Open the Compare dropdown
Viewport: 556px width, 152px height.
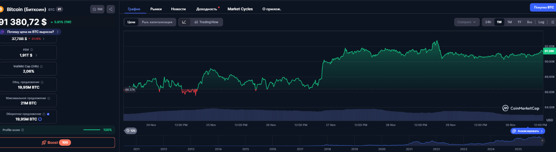click(x=466, y=22)
